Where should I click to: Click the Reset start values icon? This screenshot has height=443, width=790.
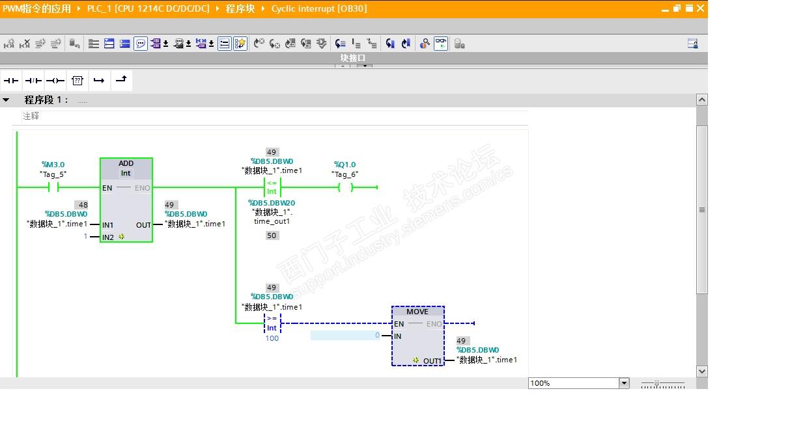[x=75, y=44]
